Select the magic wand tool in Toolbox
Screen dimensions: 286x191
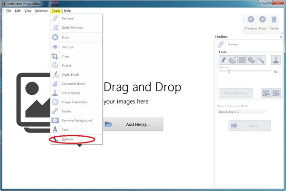[261, 60]
